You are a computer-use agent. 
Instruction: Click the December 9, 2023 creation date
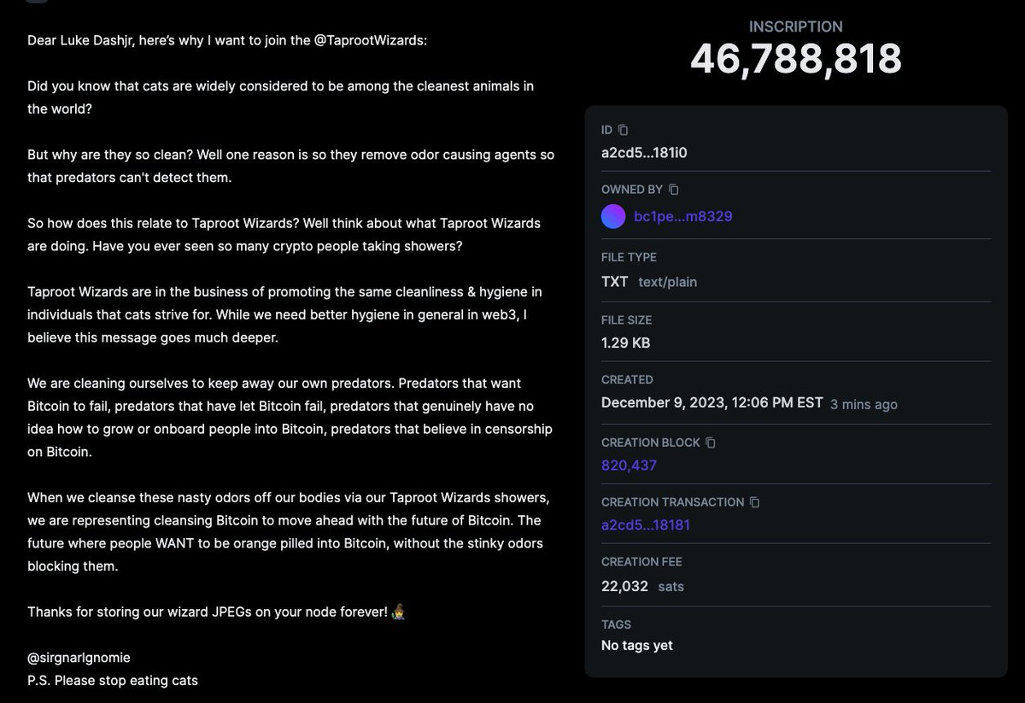point(712,403)
